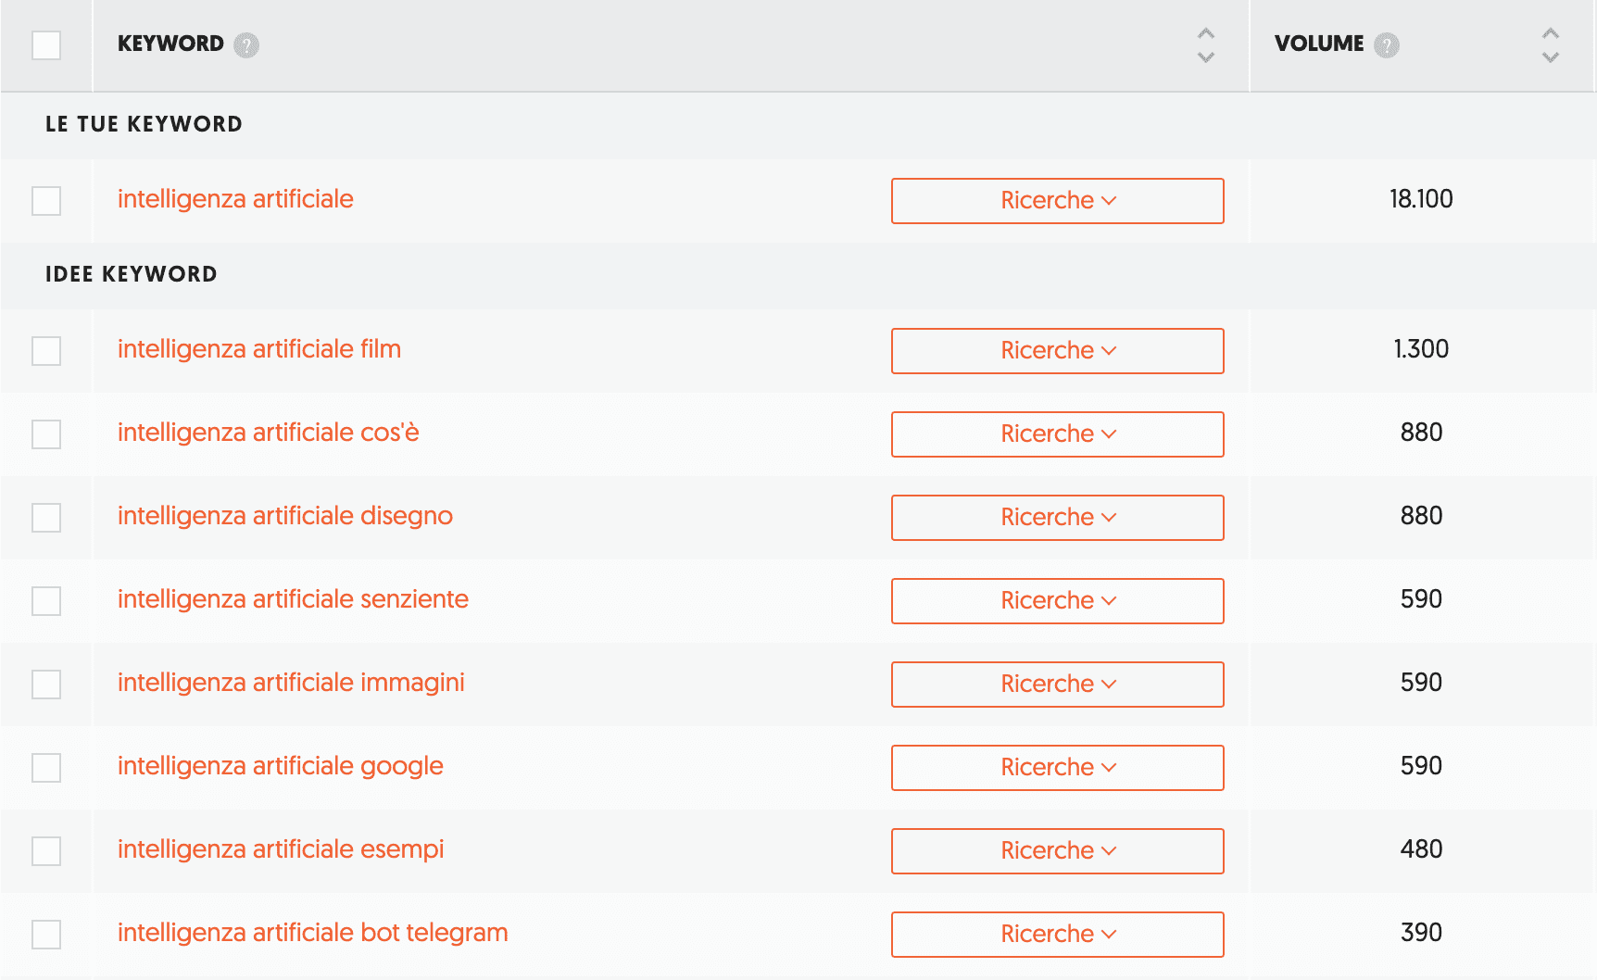Image resolution: width=1597 pixels, height=980 pixels.
Task: Sort the table by Keyword column arrows
Action: pos(1205,44)
